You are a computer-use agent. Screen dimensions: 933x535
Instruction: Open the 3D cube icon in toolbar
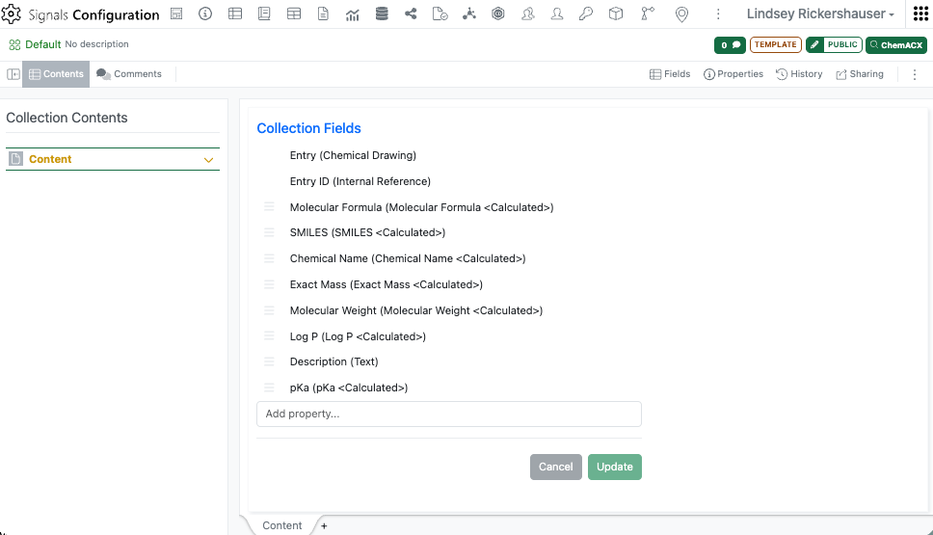point(616,13)
